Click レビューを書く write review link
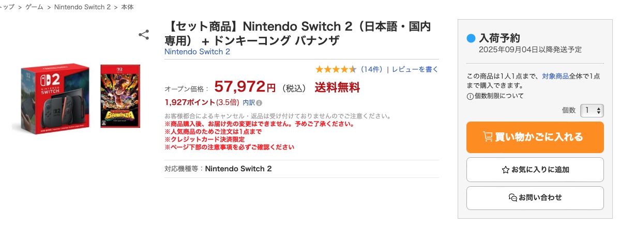This screenshot has width=620, height=225. pyautogui.click(x=415, y=69)
